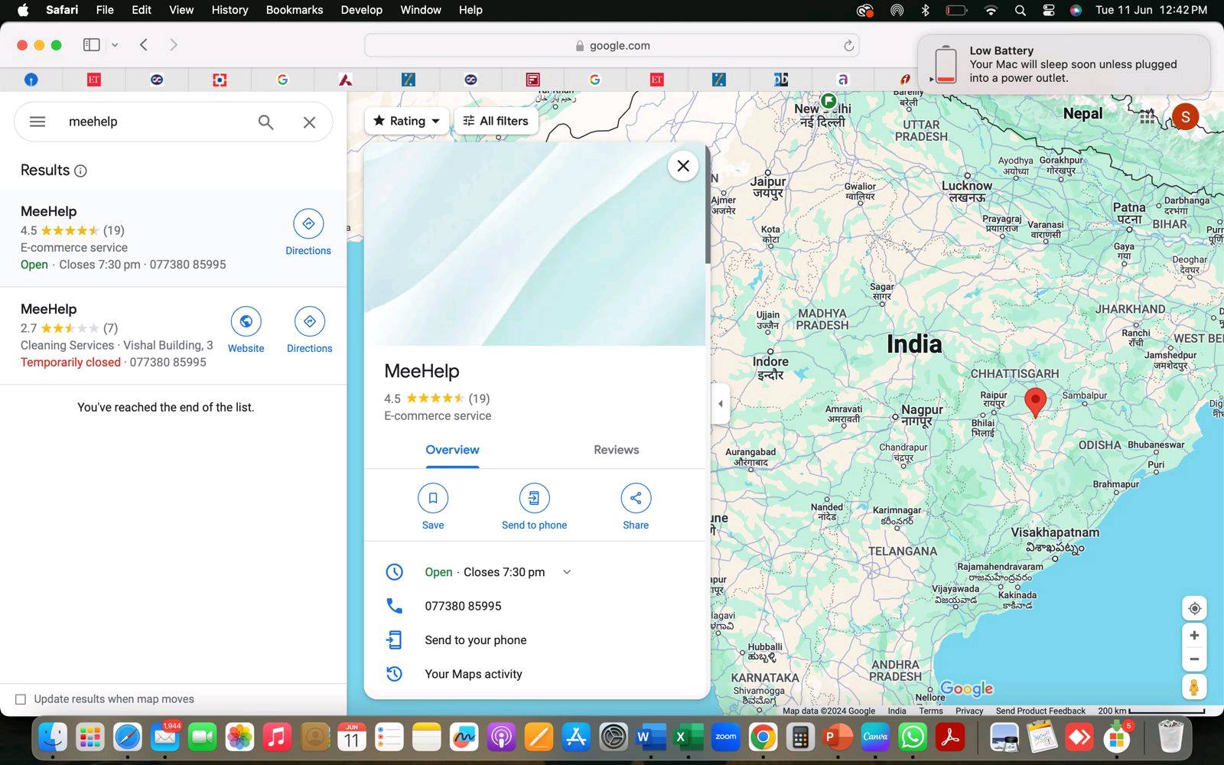
Task: Open Safari sidebar options chevron
Action: pyautogui.click(x=115, y=45)
